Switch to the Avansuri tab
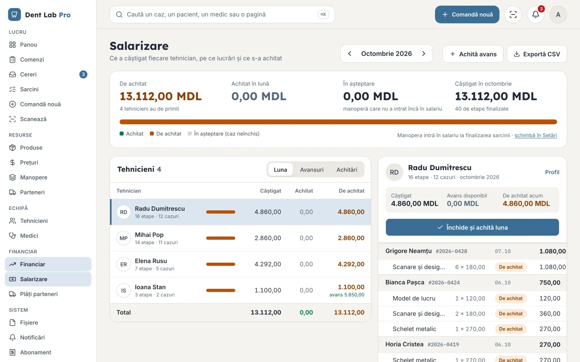 tap(312, 169)
